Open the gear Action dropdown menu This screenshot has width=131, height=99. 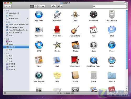[60, 6]
